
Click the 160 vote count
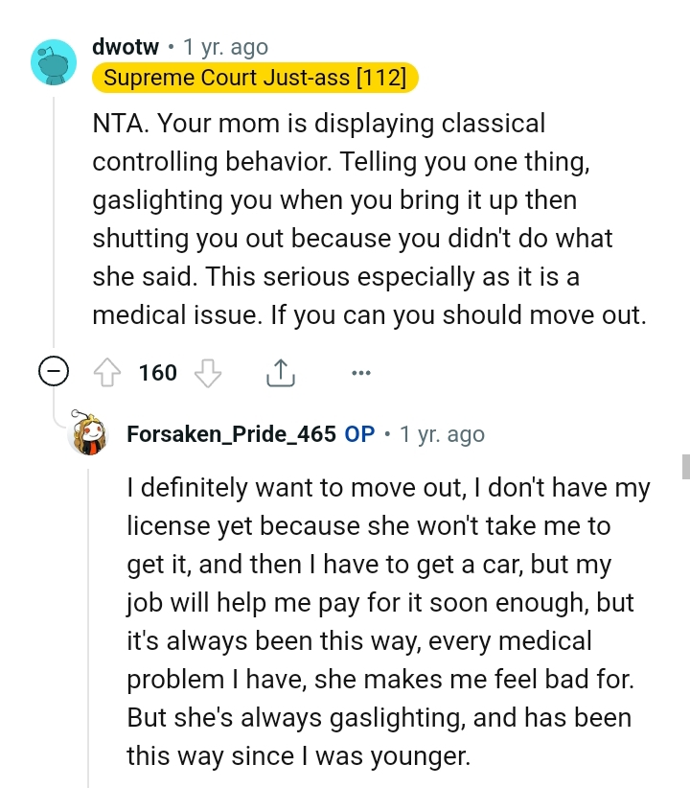pos(156,372)
